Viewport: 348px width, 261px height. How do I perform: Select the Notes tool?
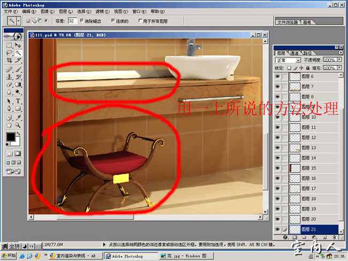[9, 118]
